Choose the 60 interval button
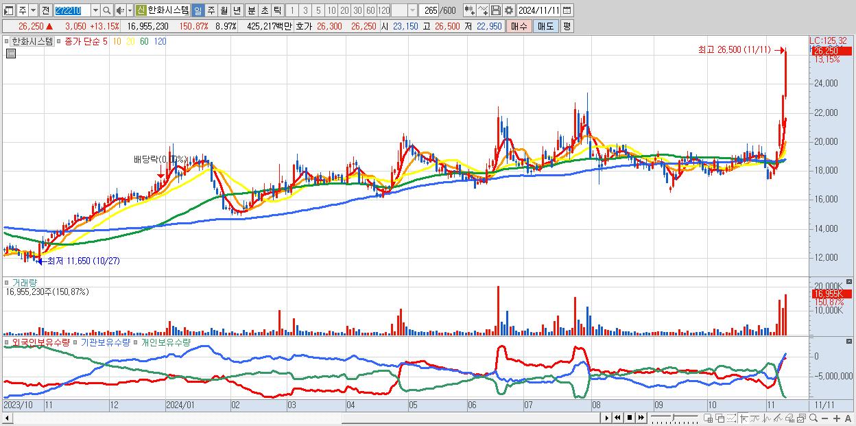The height and width of the screenshot is (426, 856). point(370,10)
